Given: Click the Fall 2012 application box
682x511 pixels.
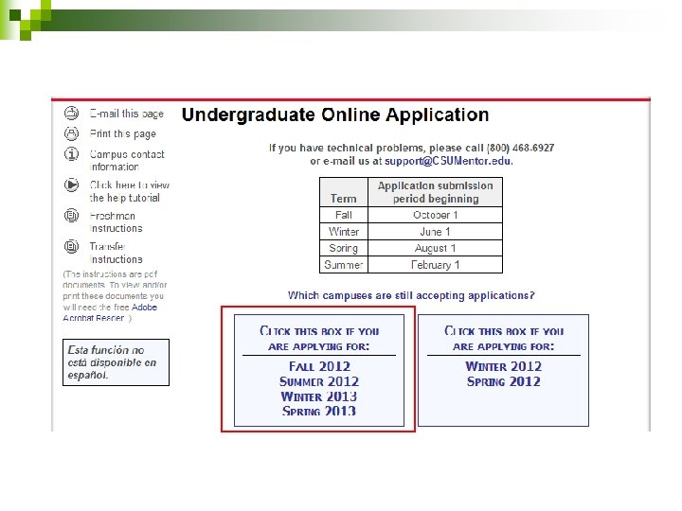Looking at the screenshot, I should pos(319,370).
